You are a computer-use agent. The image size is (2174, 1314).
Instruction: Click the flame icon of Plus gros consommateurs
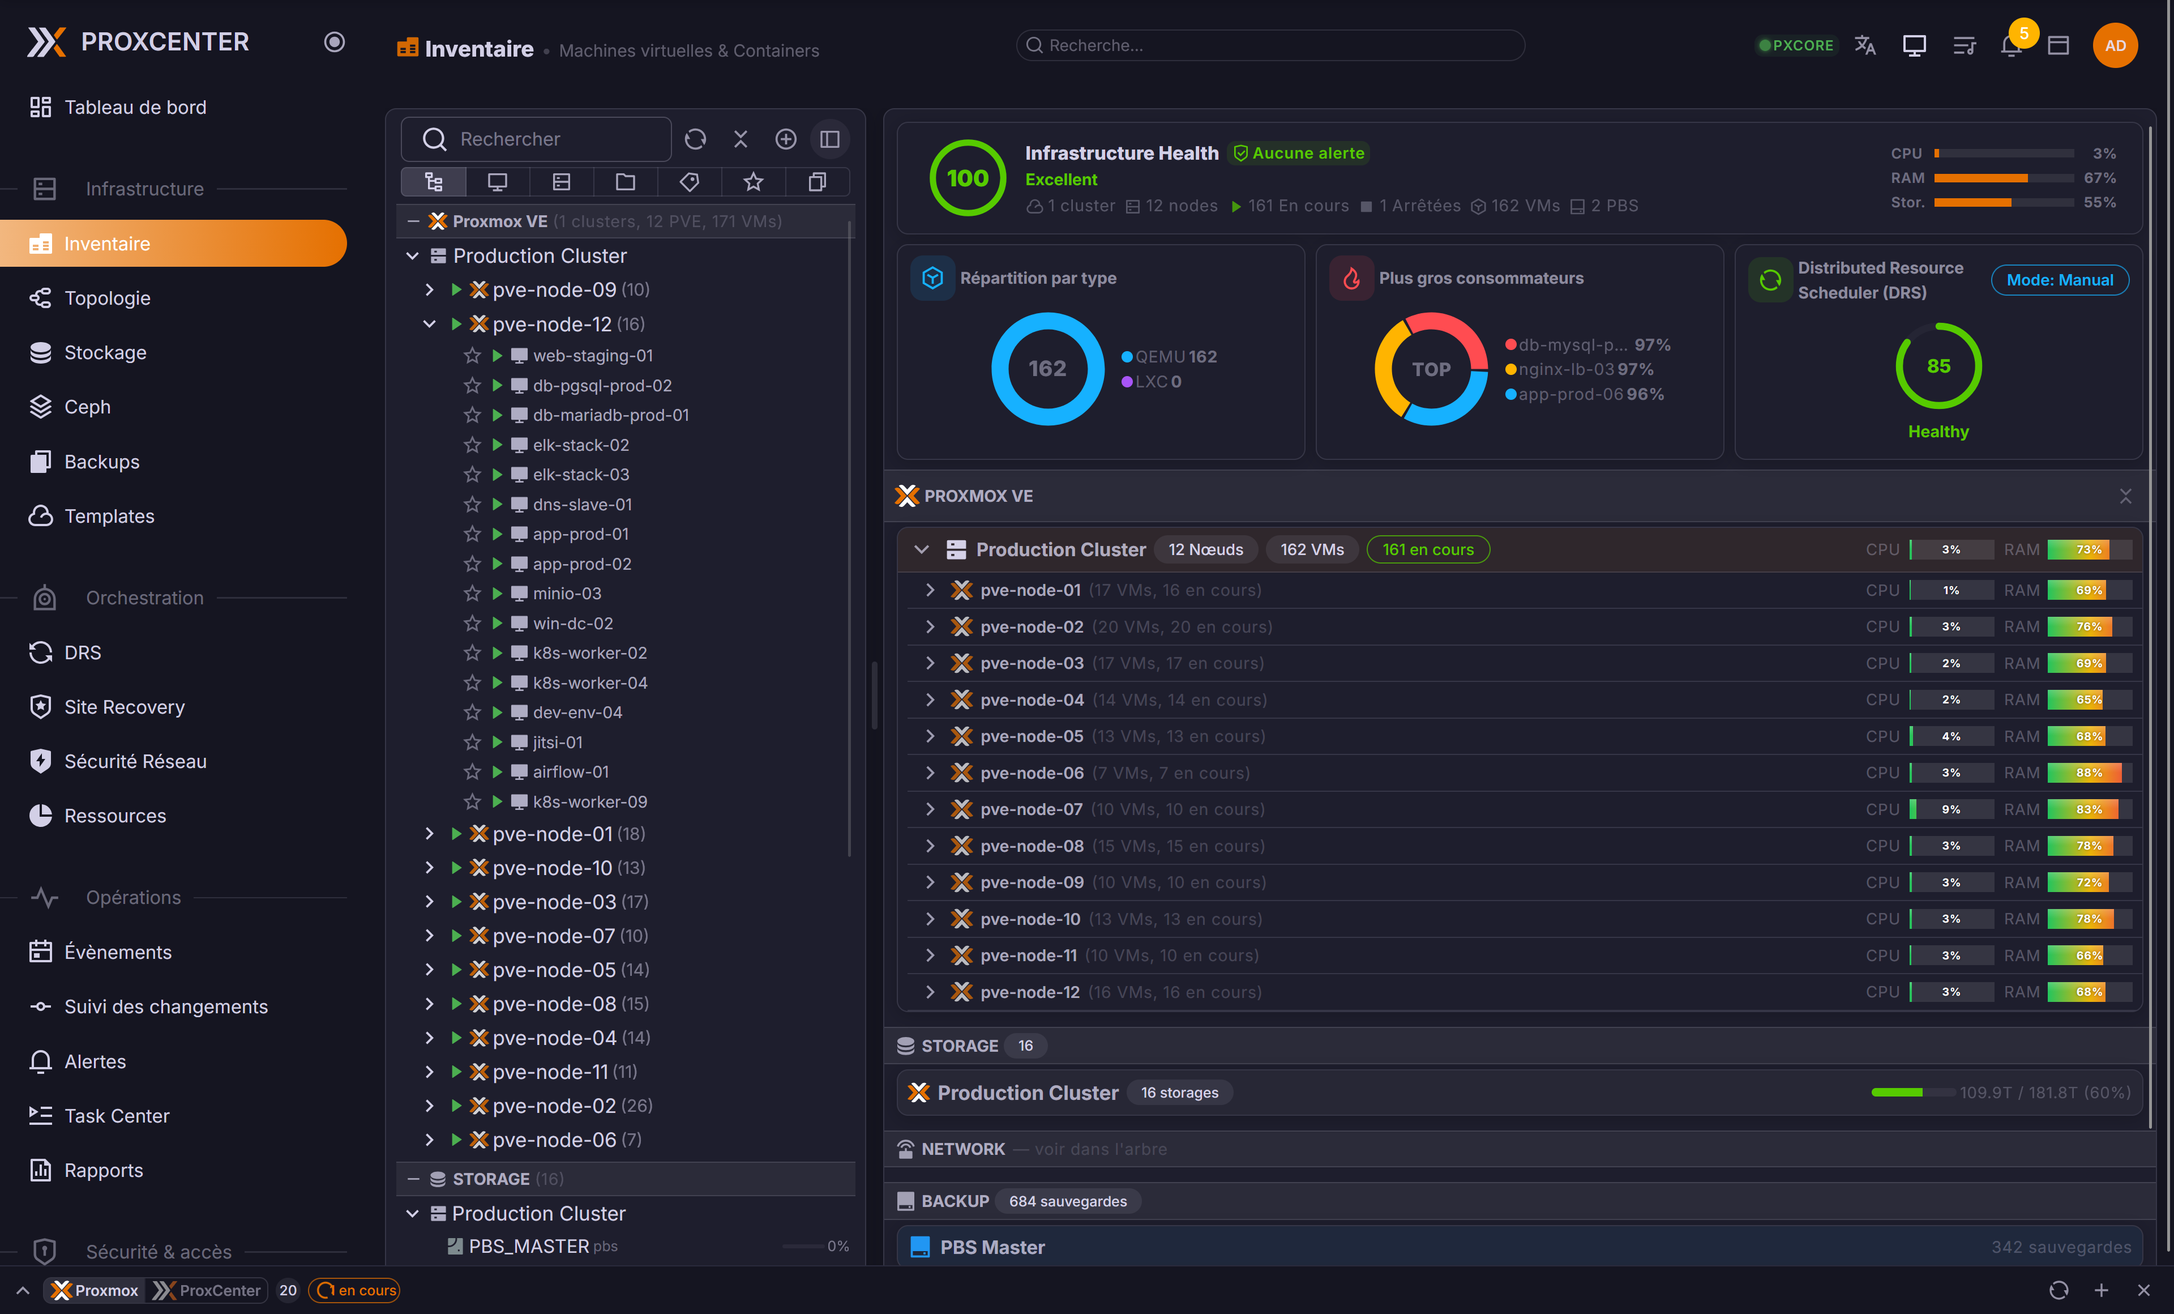pyautogui.click(x=1352, y=278)
